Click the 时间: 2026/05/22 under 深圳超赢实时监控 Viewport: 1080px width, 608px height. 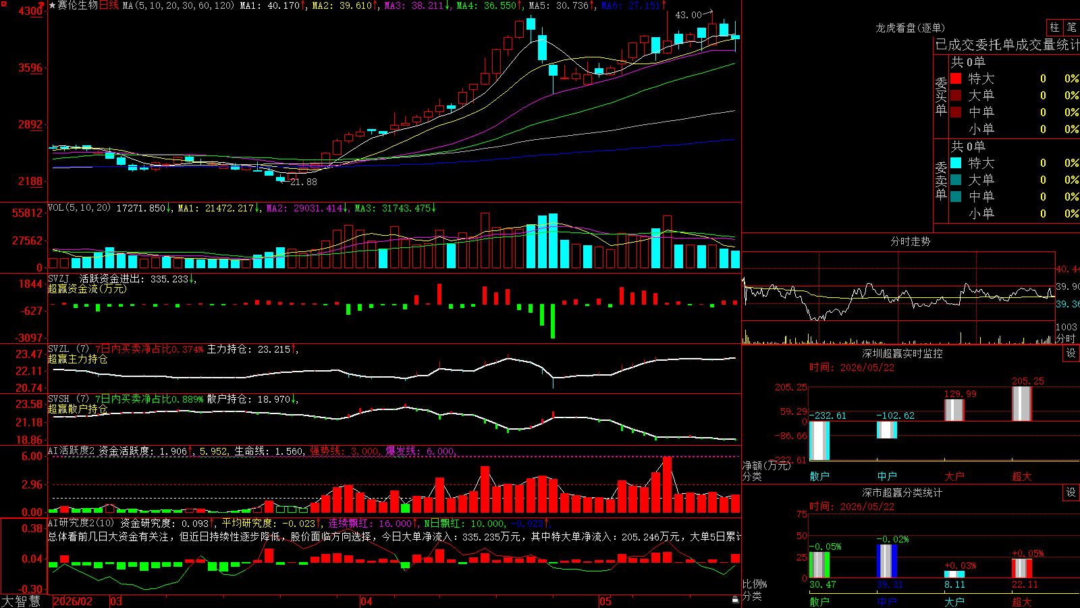[x=852, y=368]
